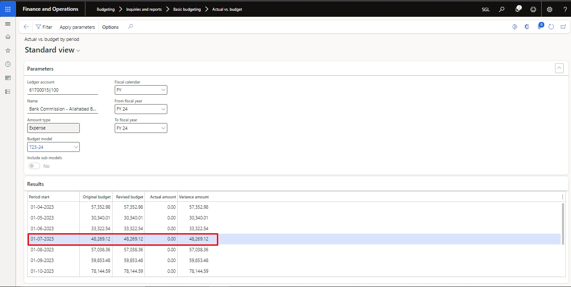Open the help question mark icon
This screenshot has width=571, height=287.
(x=565, y=9)
